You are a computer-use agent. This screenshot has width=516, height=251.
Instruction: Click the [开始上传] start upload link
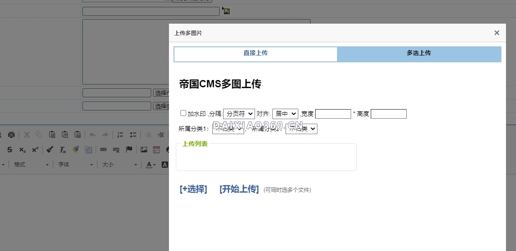[x=239, y=189]
